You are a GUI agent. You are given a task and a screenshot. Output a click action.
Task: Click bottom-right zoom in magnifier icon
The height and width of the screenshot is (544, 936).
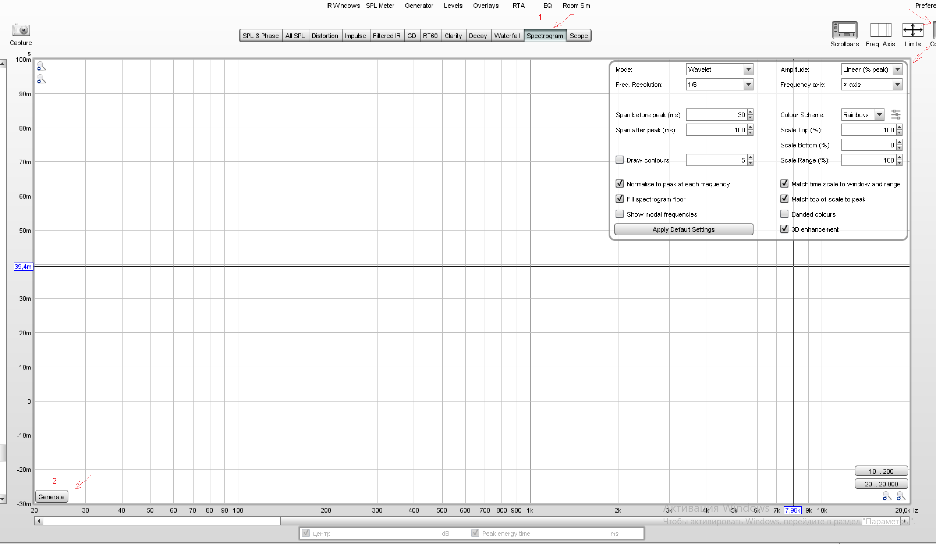pyautogui.click(x=901, y=496)
